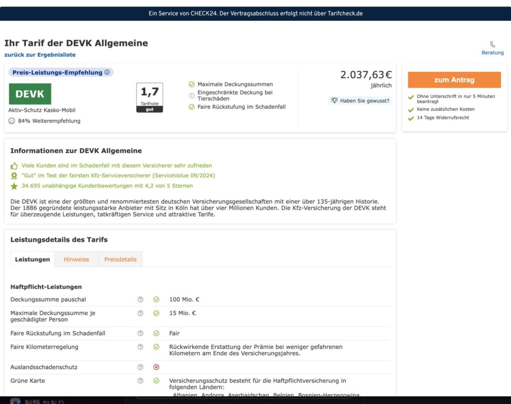This screenshot has width=511, height=404.
Task: Click green check icon in Faire Kilometerregelung row
Action: point(156,347)
